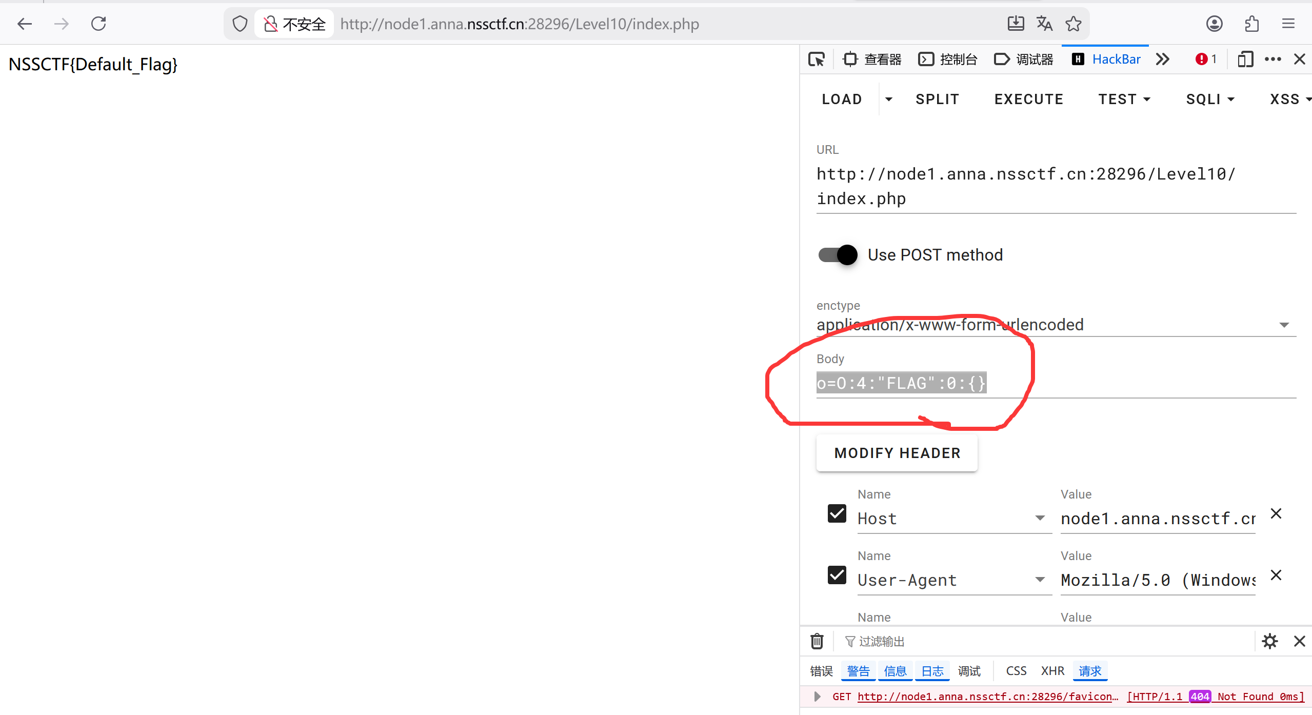This screenshot has width=1312, height=715.
Task: Expand the enctype dropdown
Action: click(x=1284, y=325)
